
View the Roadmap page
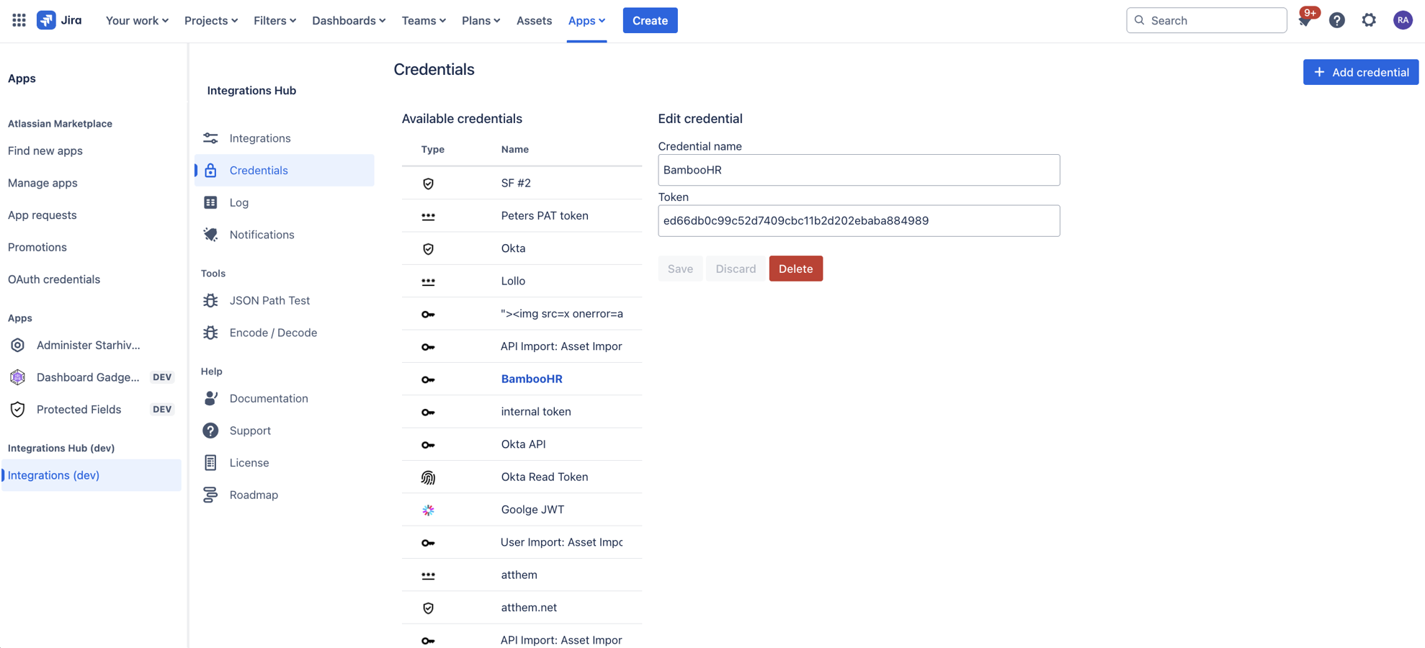pos(254,495)
